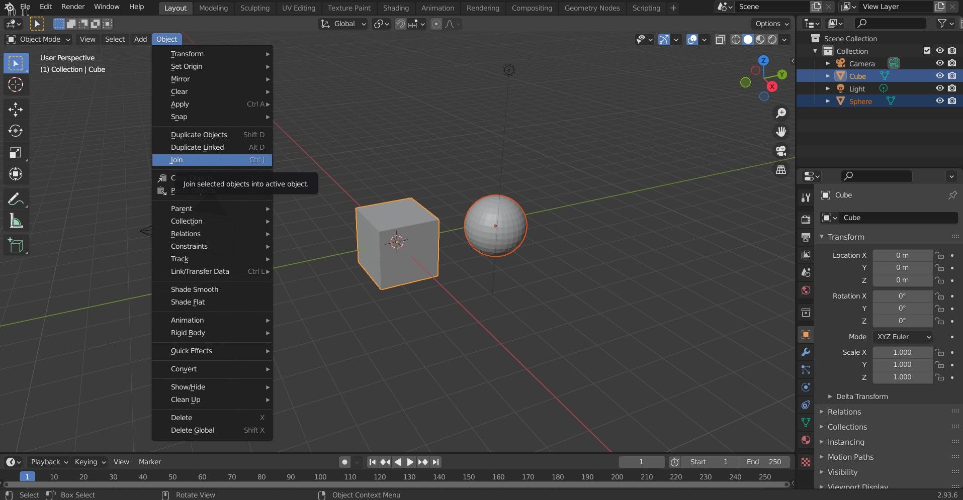Click the viewport zoom magnifier gizmo
The image size is (963, 500).
point(780,113)
